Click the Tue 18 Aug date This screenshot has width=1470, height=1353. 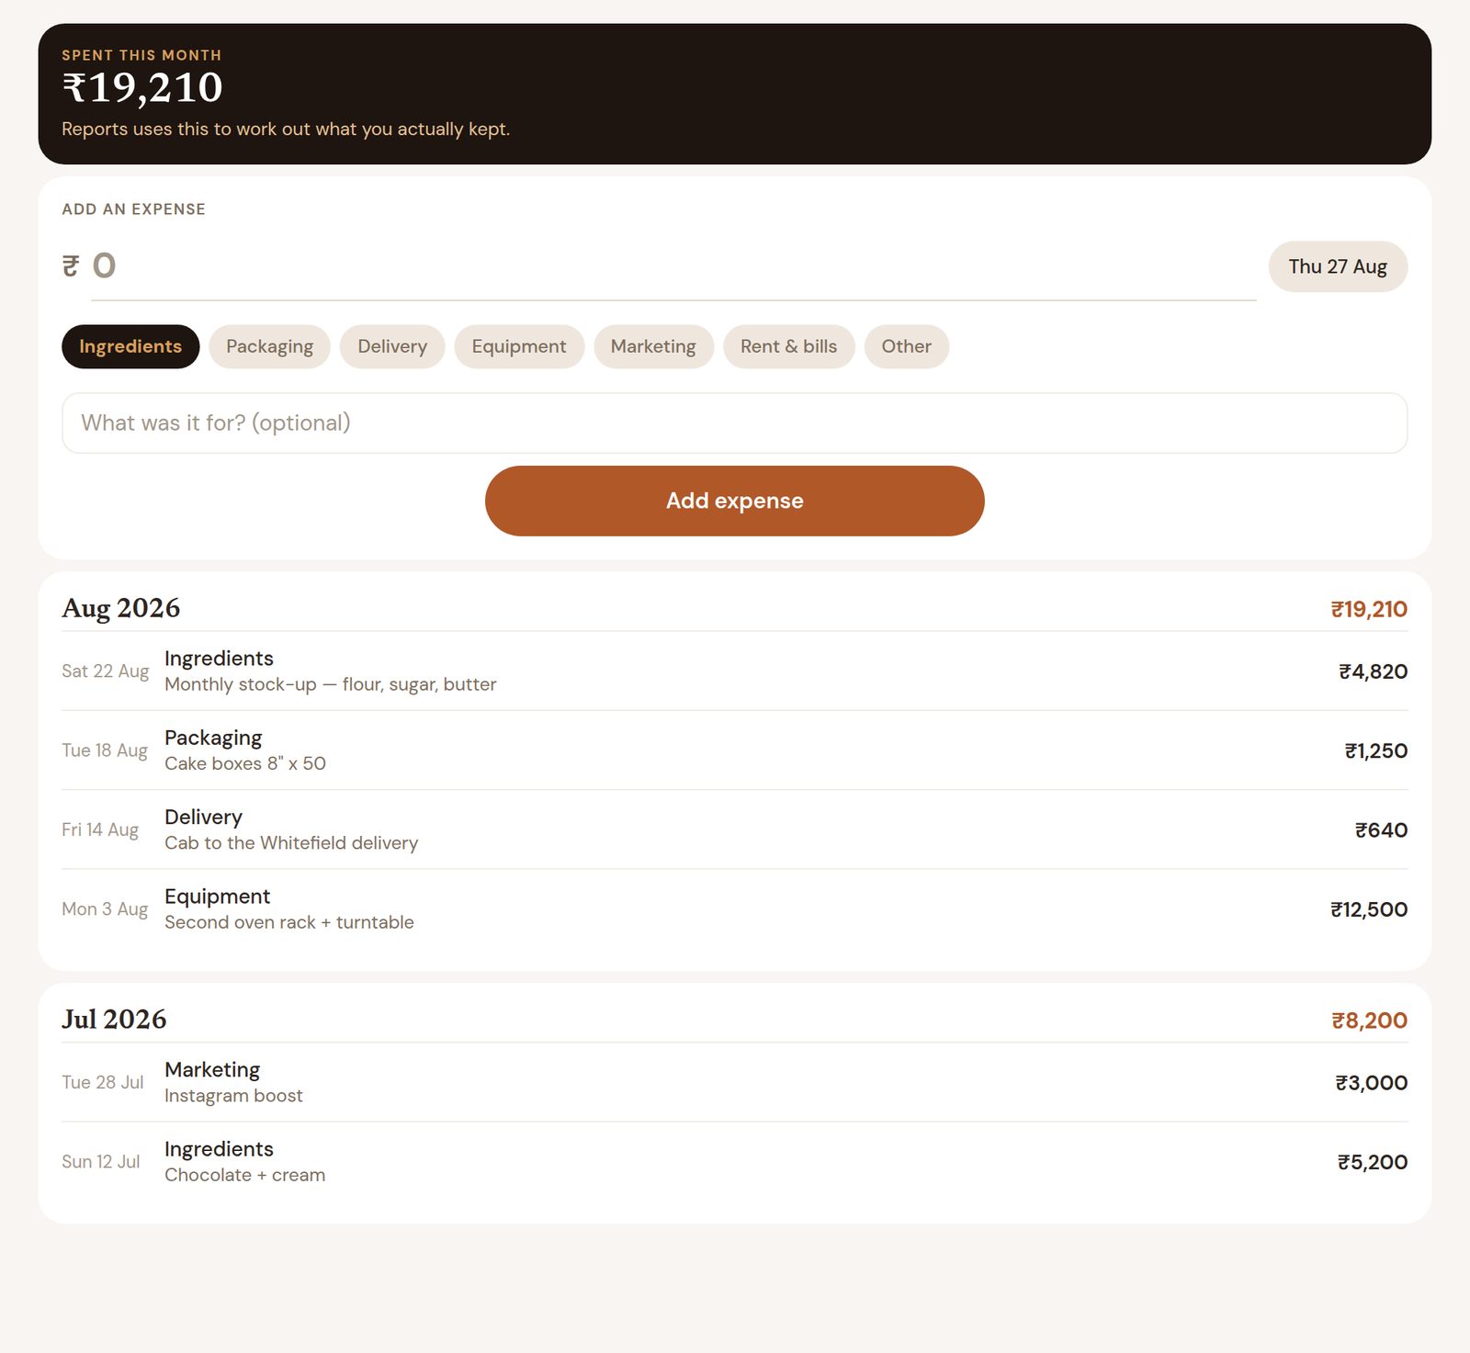pos(105,750)
